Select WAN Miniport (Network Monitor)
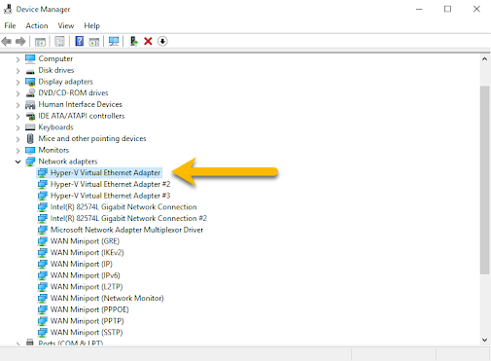 107,298
